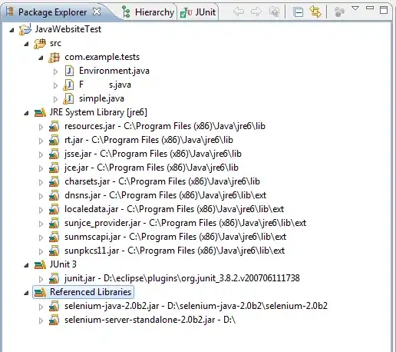Select 'junit.jar' row text
Viewport: 396px width, 352px height.
point(182,278)
